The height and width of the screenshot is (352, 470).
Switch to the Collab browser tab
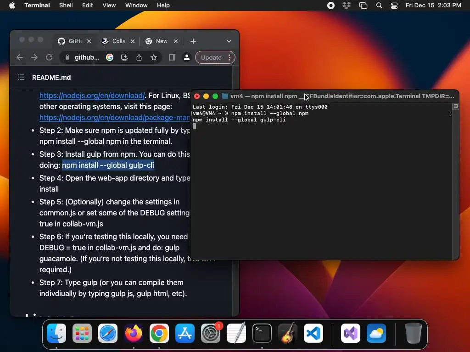tap(119, 41)
